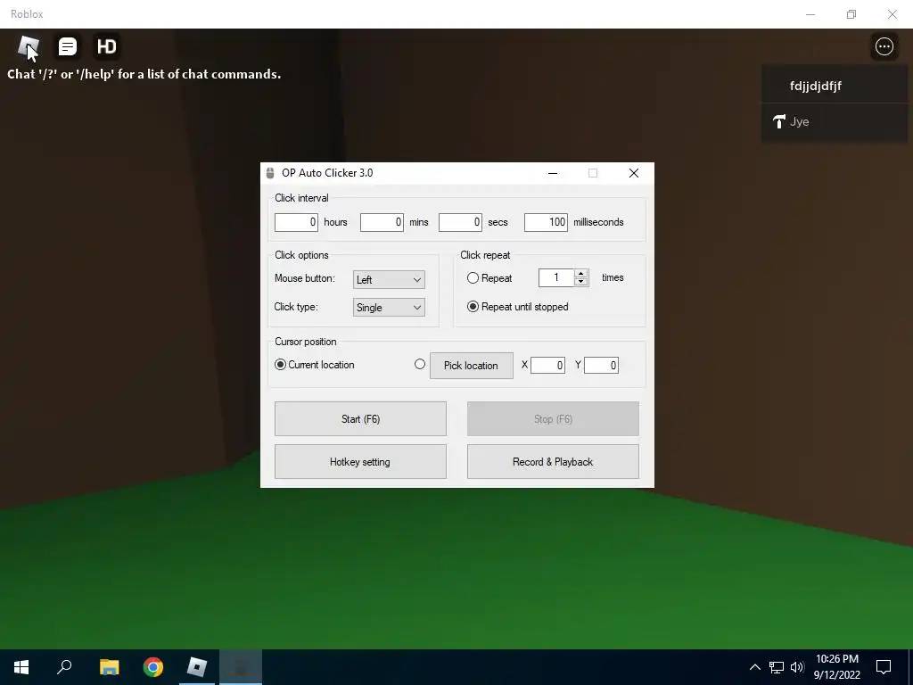The height and width of the screenshot is (685, 913).
Task: Focus the hours interval field
Action: point(296,222)
